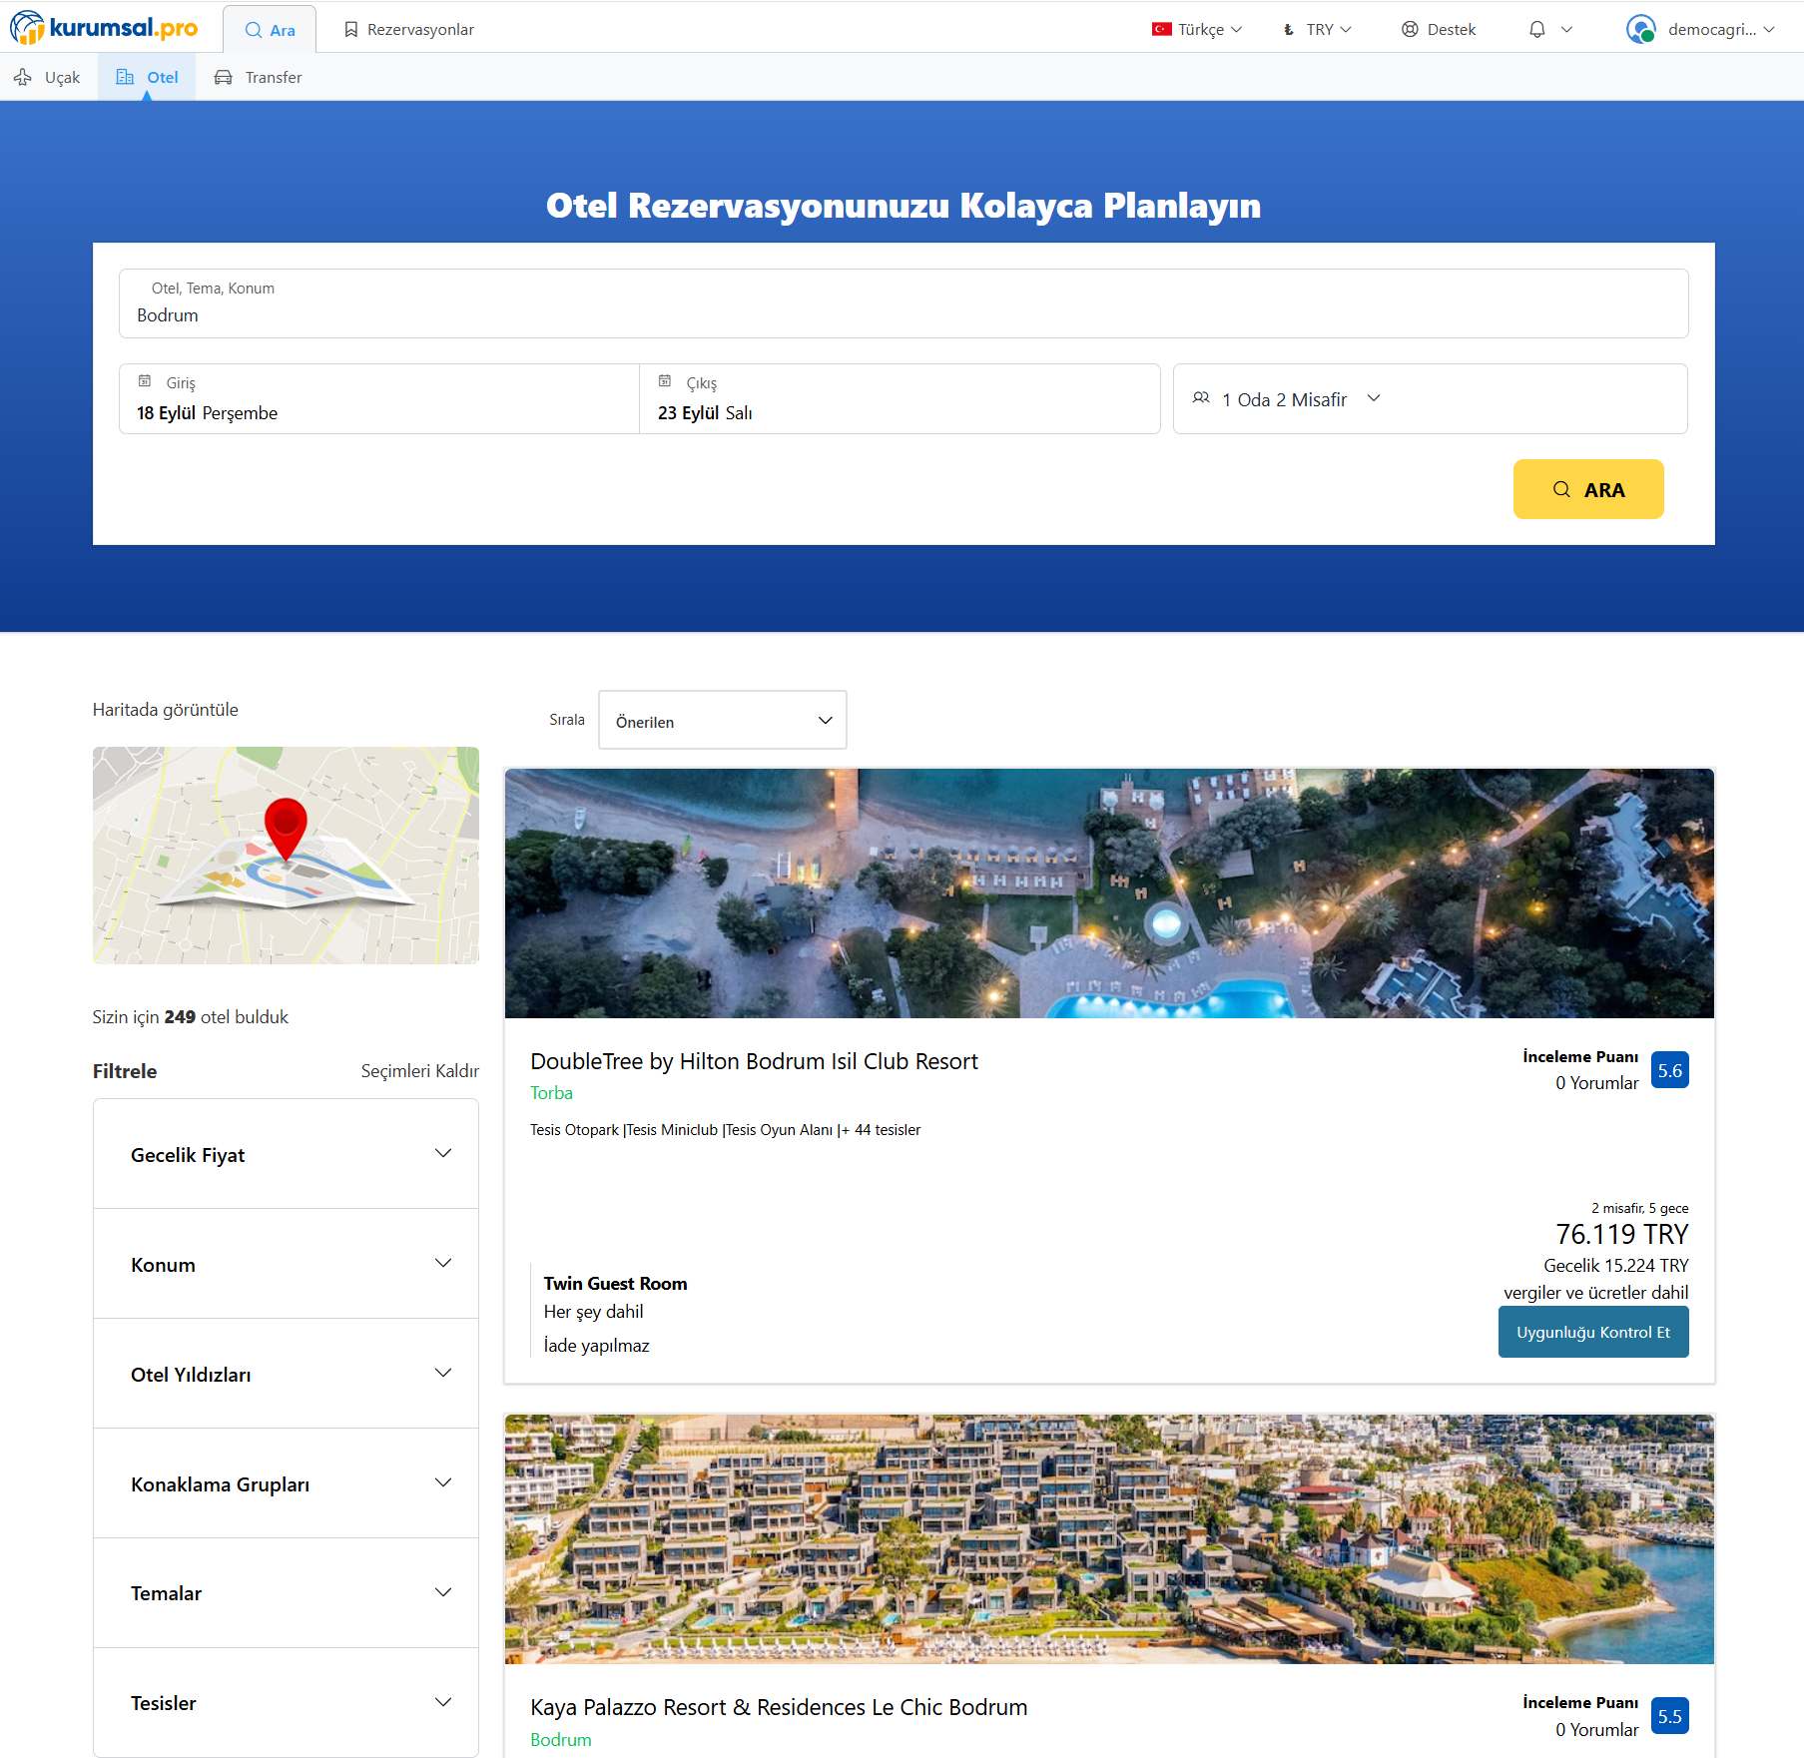This screenshot has height=1758, width=1804.
Task: Click the magnifier icon in Ara tab
Action: 254,30
